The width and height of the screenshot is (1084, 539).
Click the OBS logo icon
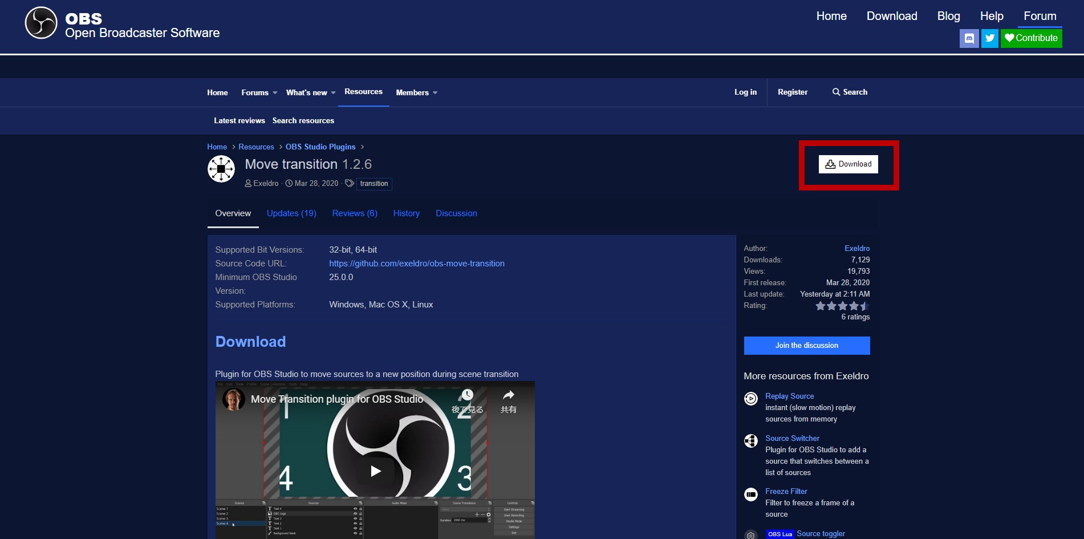(41, 23)
